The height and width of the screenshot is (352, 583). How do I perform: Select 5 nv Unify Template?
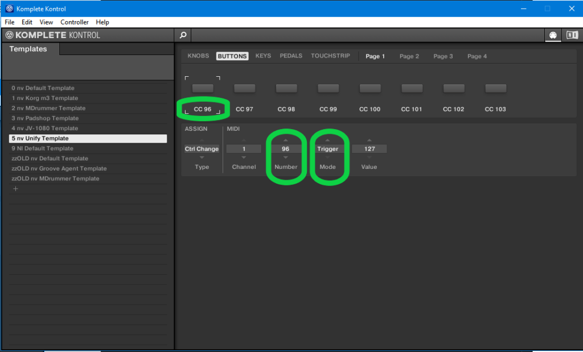coord(88,138)
